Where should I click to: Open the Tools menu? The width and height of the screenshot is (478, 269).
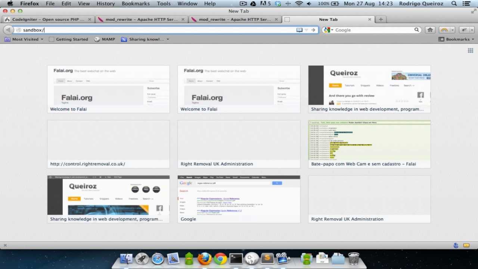164,3
